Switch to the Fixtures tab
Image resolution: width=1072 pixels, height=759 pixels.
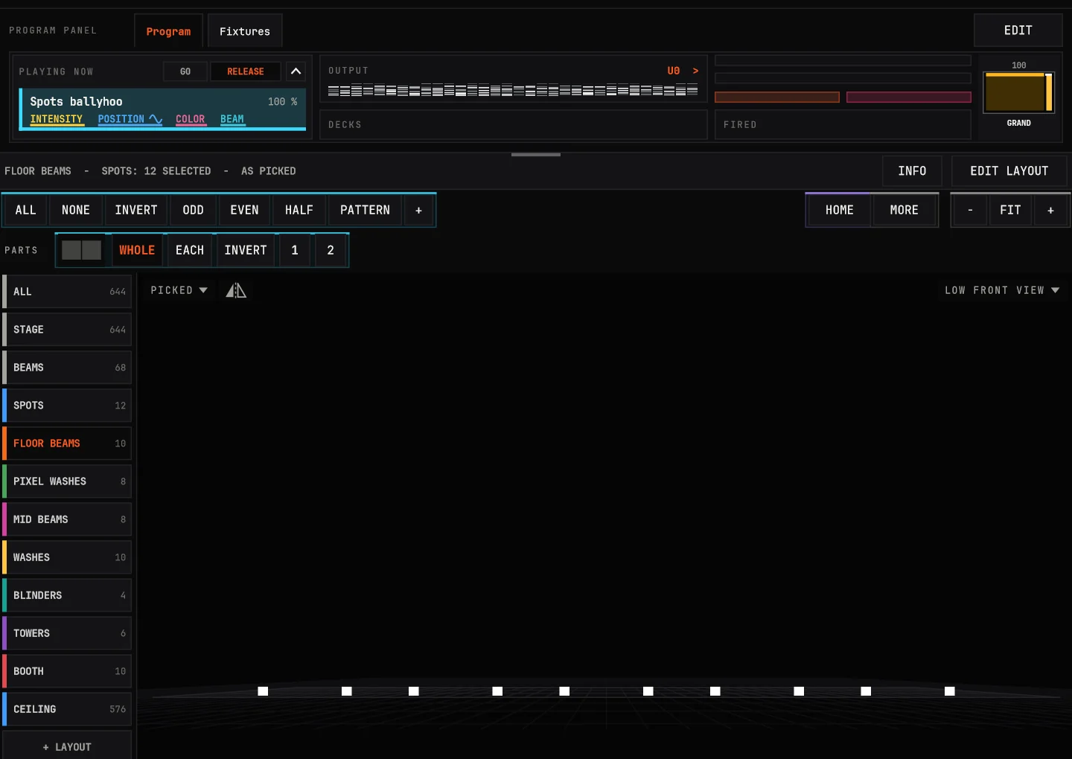(245, 31)
